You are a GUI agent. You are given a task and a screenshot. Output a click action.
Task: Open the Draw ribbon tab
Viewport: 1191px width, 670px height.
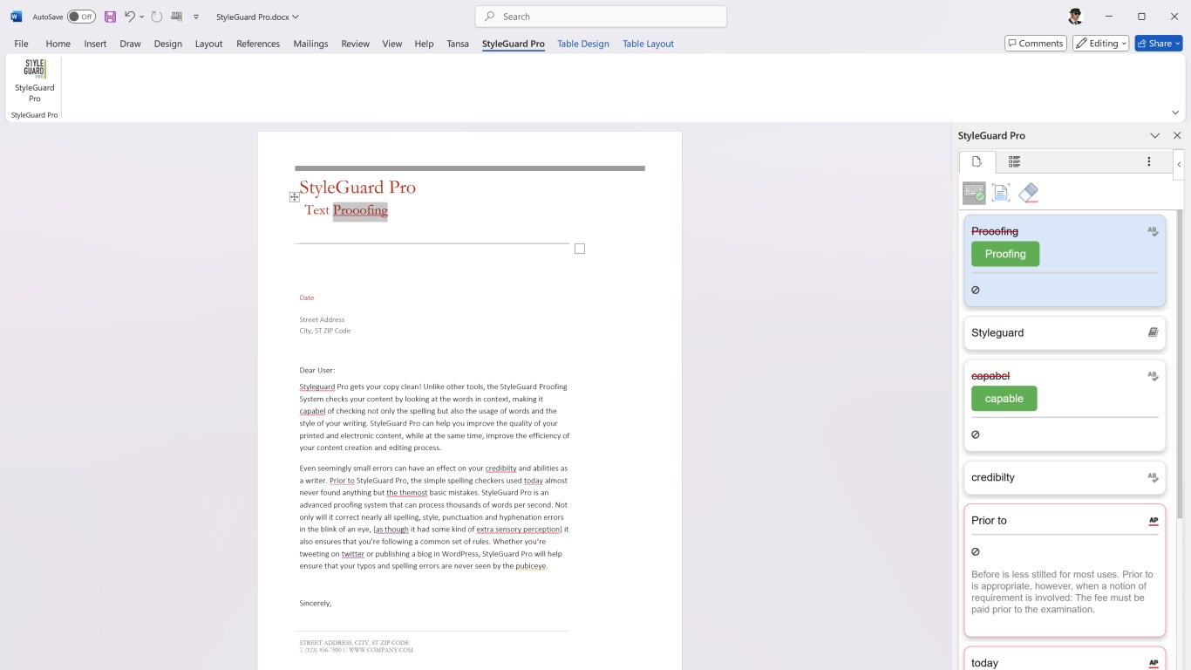click(130, 44)
